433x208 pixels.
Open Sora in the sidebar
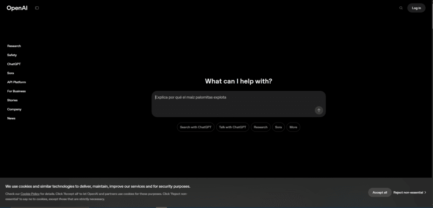pos(10,73)
